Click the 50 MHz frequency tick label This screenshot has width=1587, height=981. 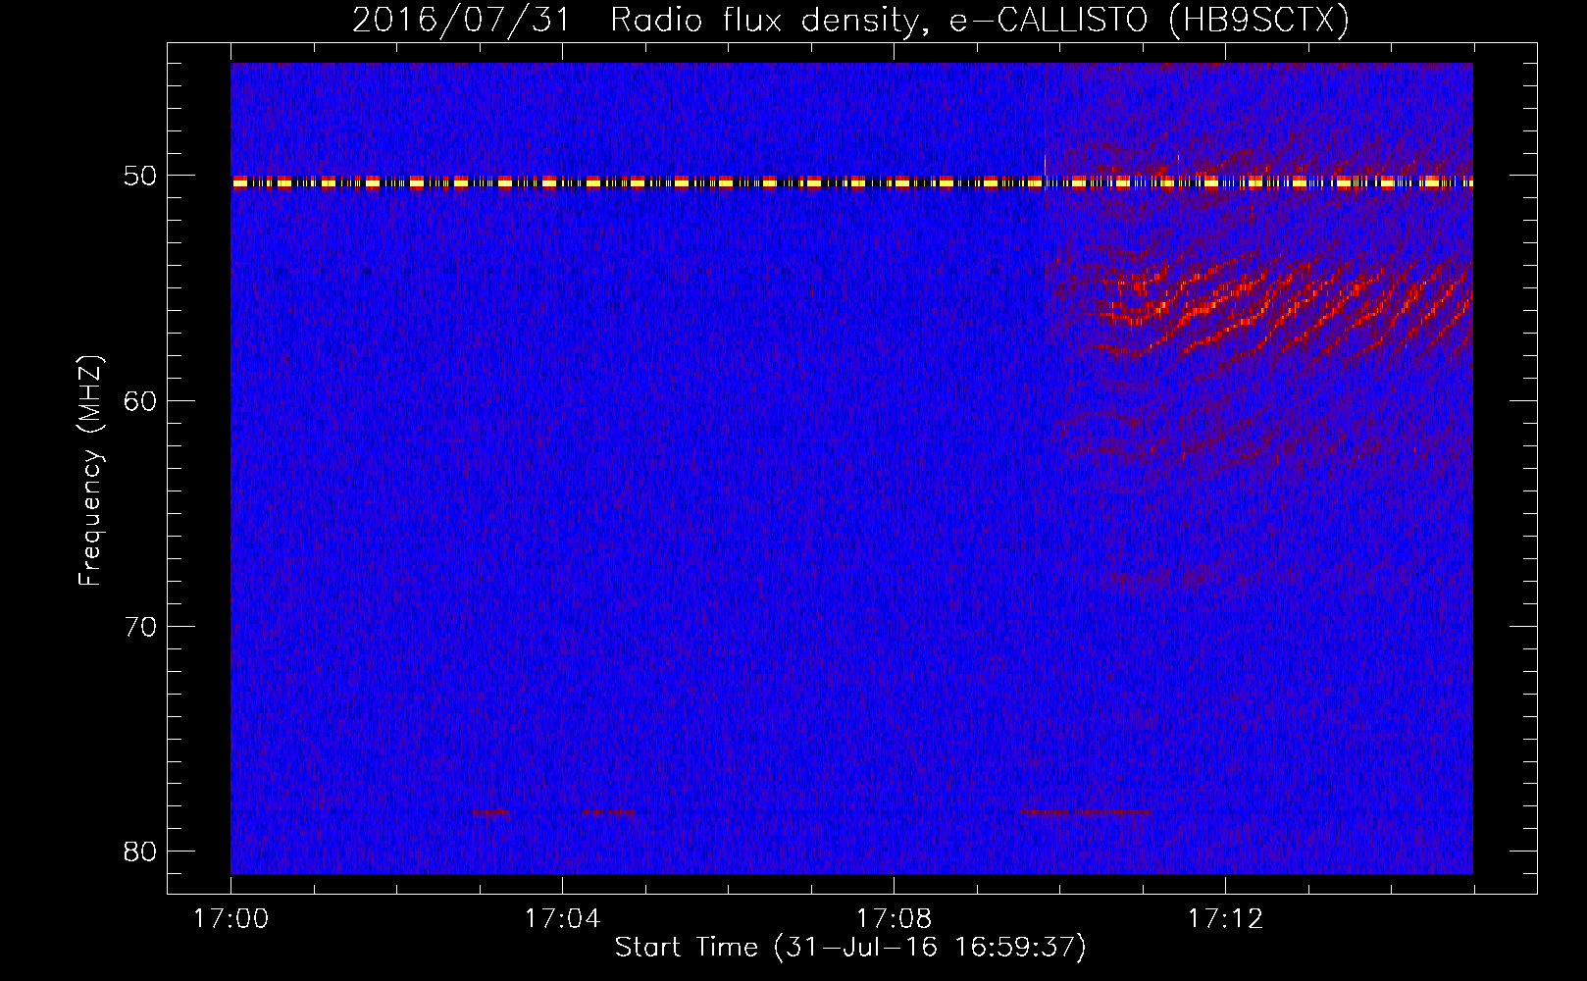[140, 176]
